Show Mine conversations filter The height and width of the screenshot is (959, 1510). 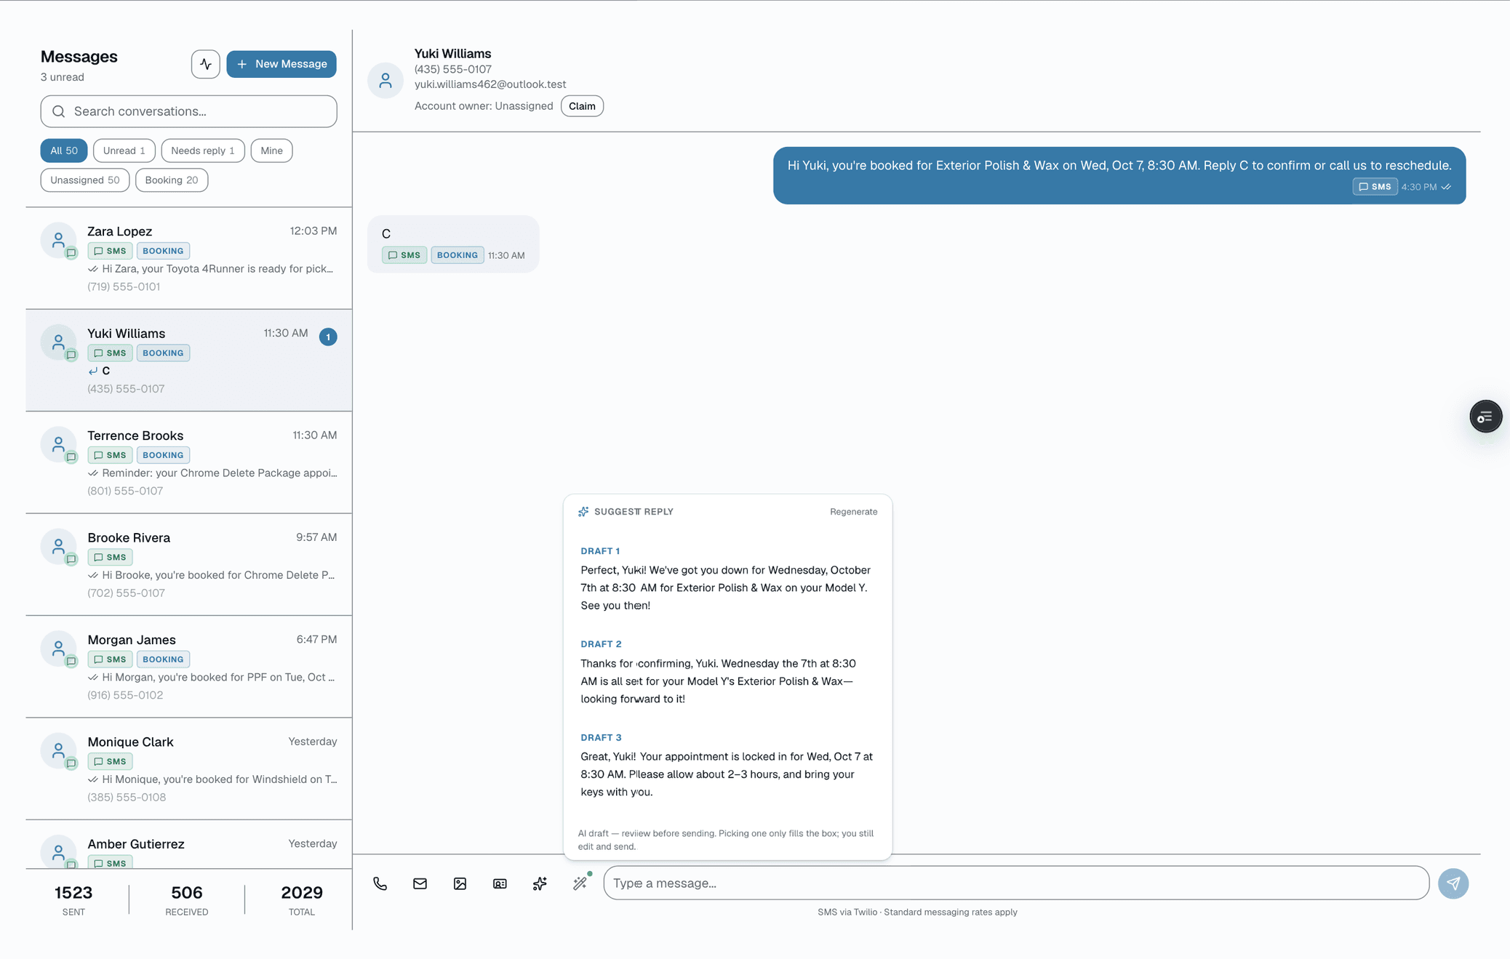click(x=271, y=151)
